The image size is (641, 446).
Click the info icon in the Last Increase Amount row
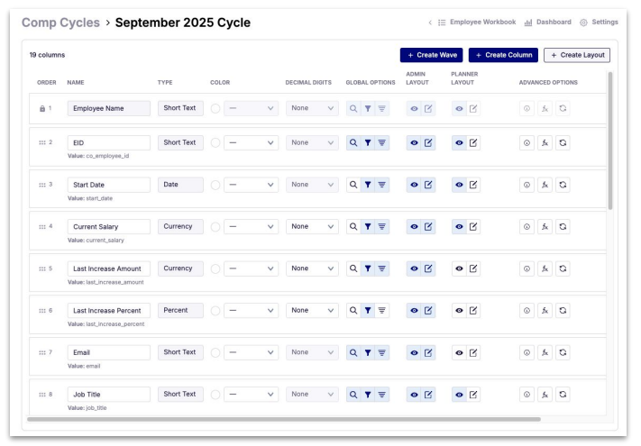coord(527,269)
